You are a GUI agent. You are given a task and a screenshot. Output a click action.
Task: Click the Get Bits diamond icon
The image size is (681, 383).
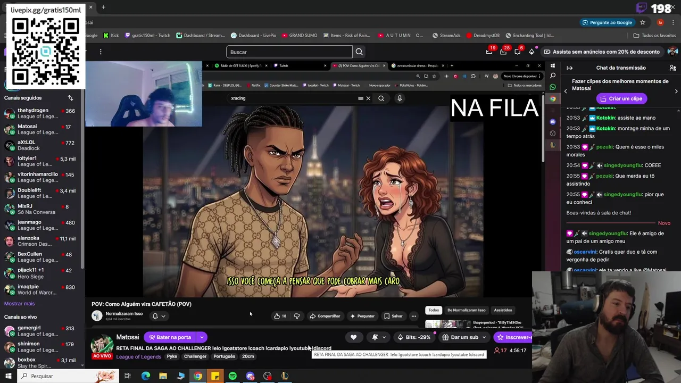click(531, 52)
